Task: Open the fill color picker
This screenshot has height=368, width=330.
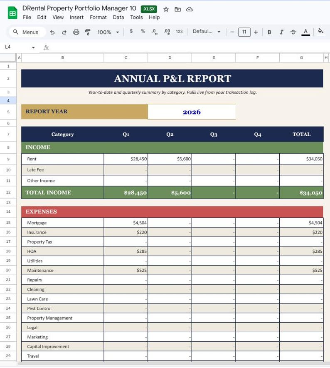Action: pyautogui.click(x=320, y=31)
